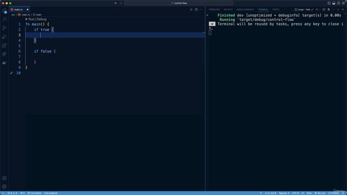Click Go Live in status bar

[x=320, y=193]
